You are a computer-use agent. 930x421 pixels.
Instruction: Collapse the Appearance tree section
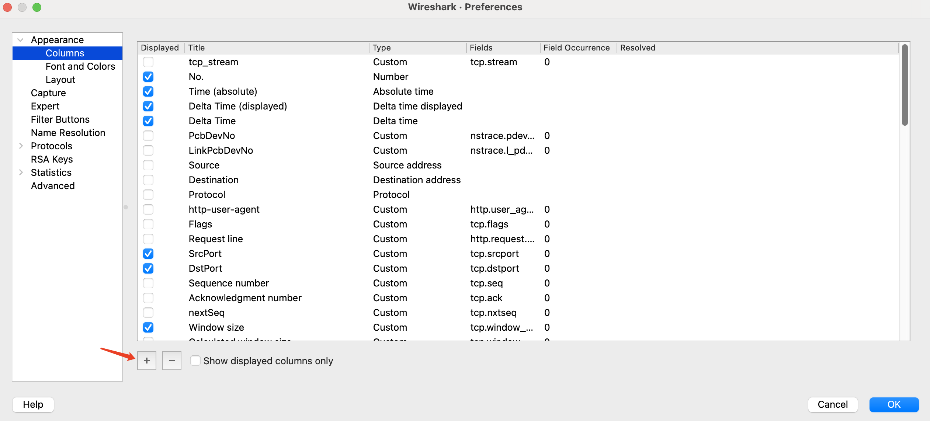tap(21, 40)
